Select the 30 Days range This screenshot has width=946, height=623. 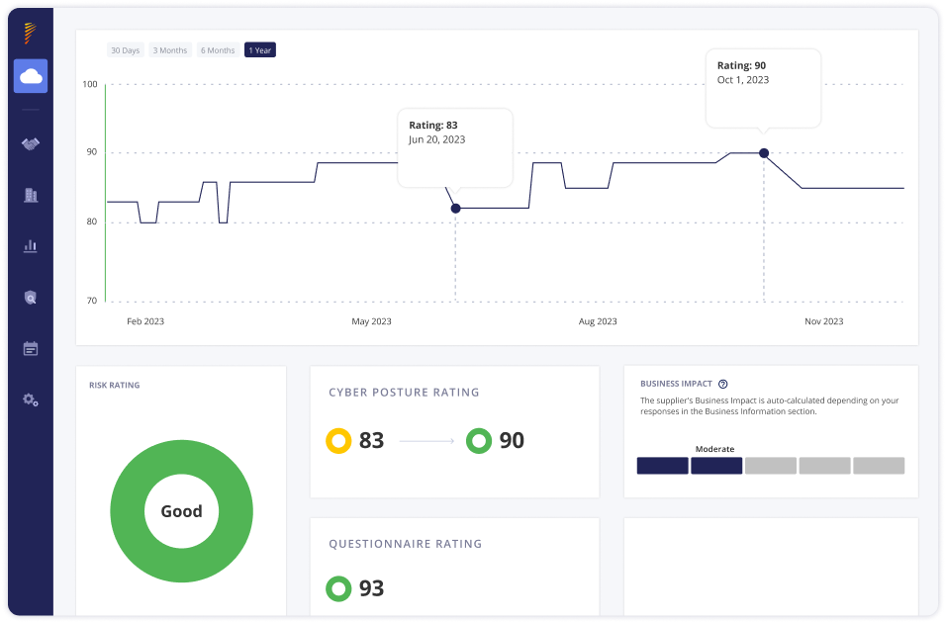tap(126, 50)
